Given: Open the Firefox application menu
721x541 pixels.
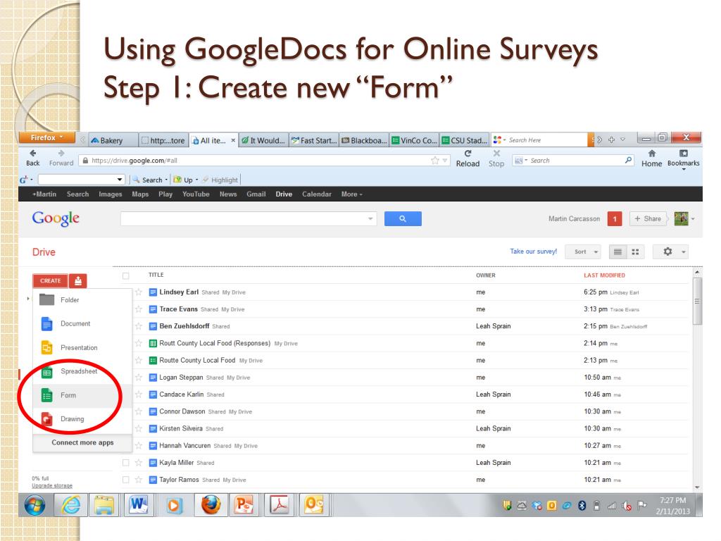Looking at the screenshot, I should point(47,137).
